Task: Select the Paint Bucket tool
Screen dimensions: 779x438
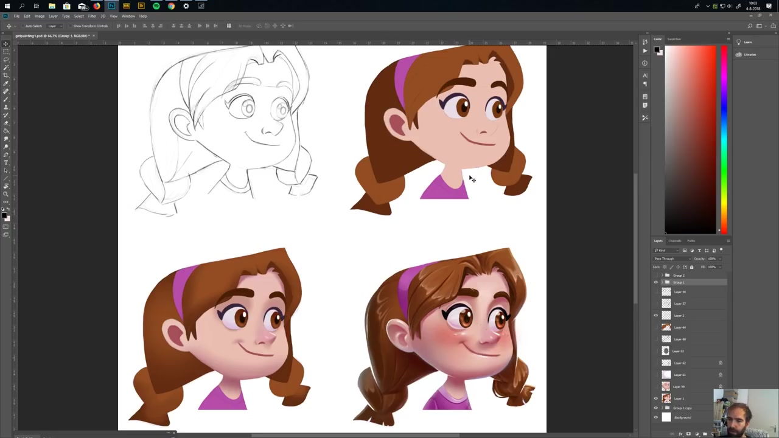Action: [x=5, y=130]
